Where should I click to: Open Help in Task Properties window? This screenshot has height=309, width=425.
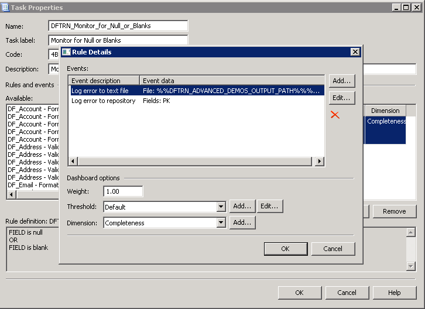[x=395, y=293]
